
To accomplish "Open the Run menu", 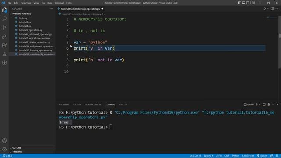I will point(50,3).
